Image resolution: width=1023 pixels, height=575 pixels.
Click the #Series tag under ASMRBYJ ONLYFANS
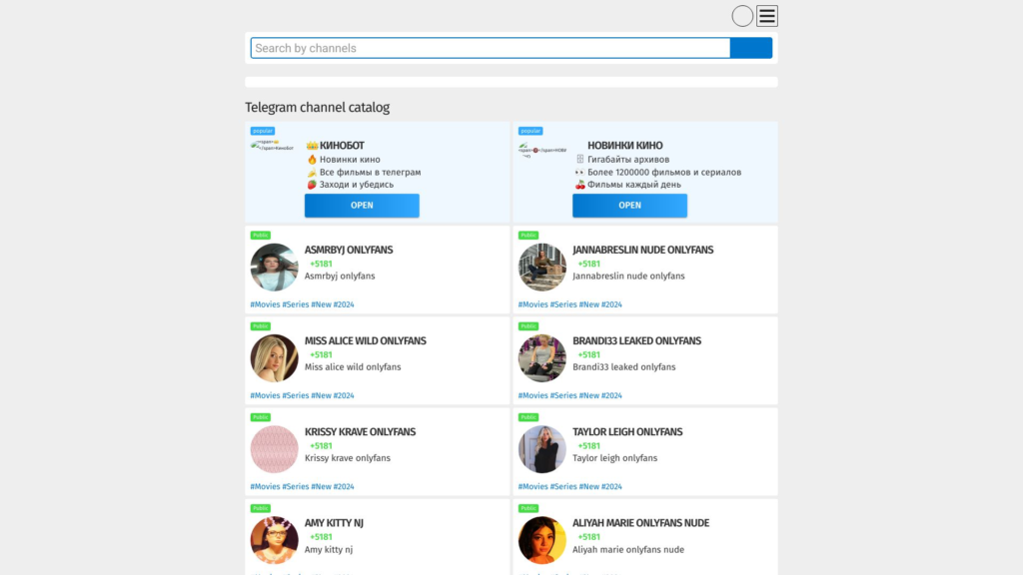pyautogui.click(x=296, y=304)
